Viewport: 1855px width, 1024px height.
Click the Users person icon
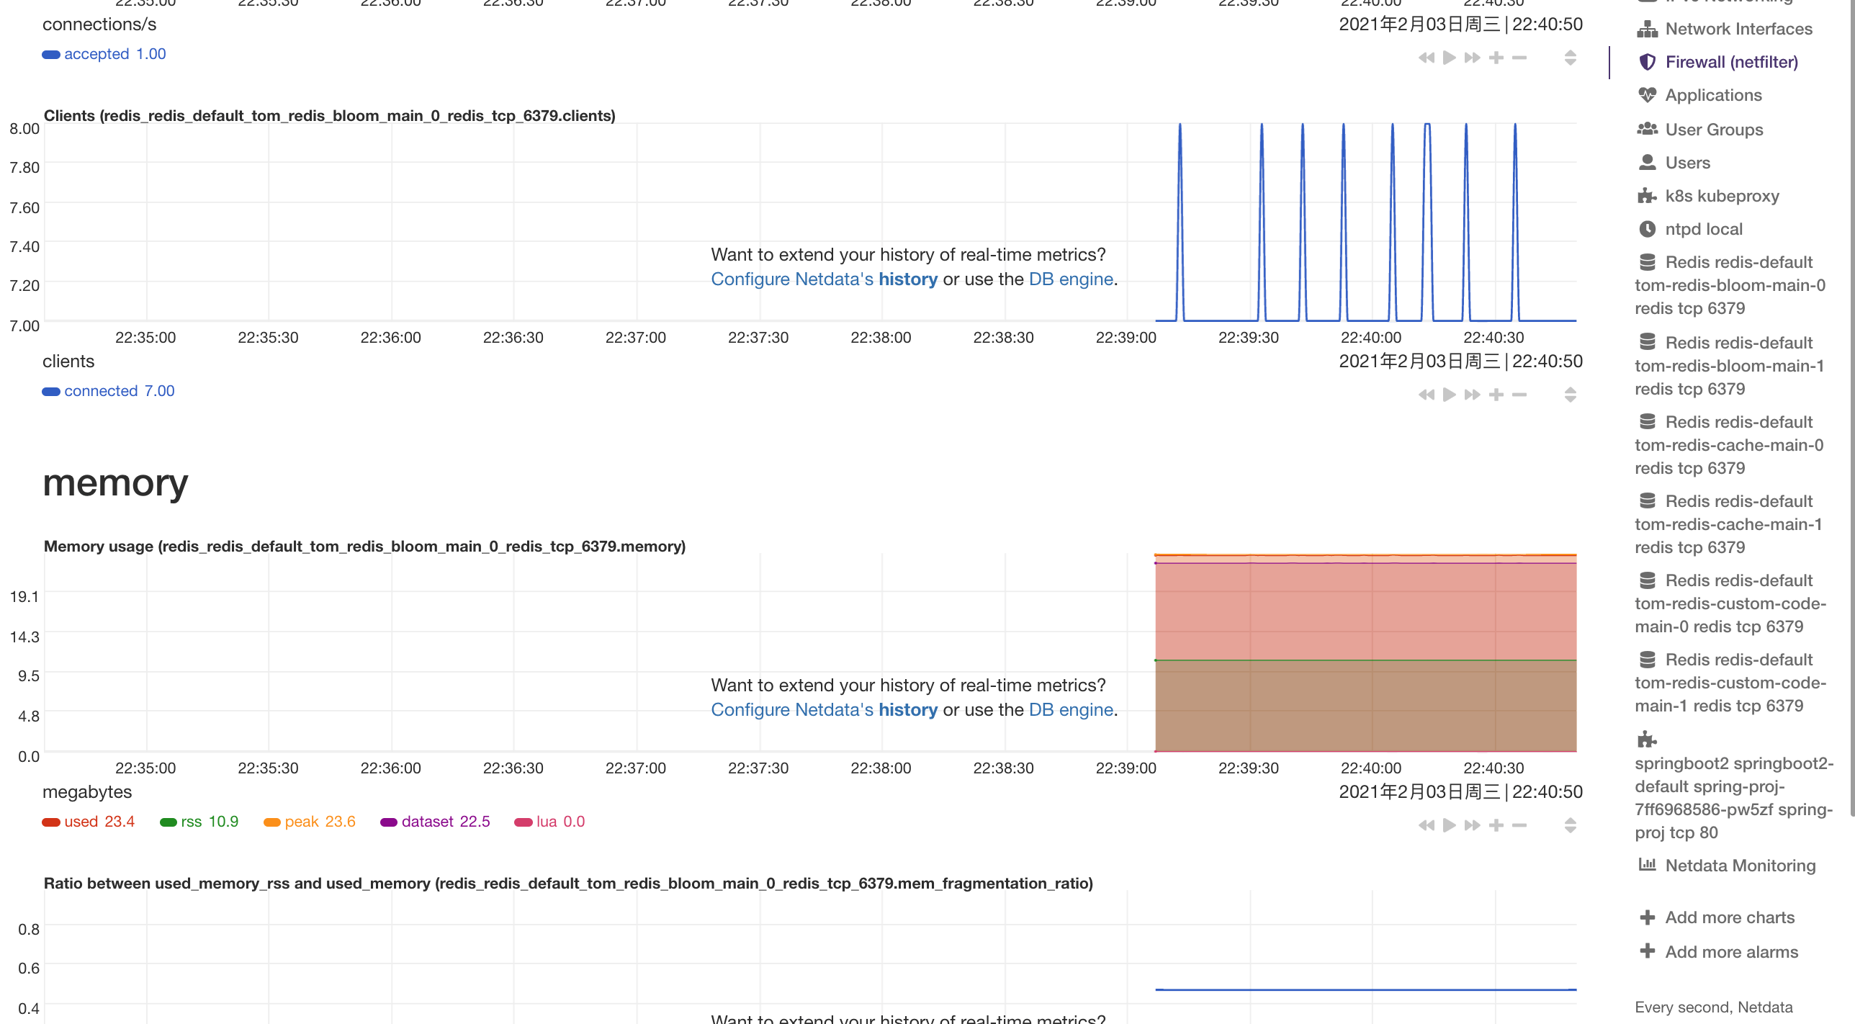pos(1649,162)
